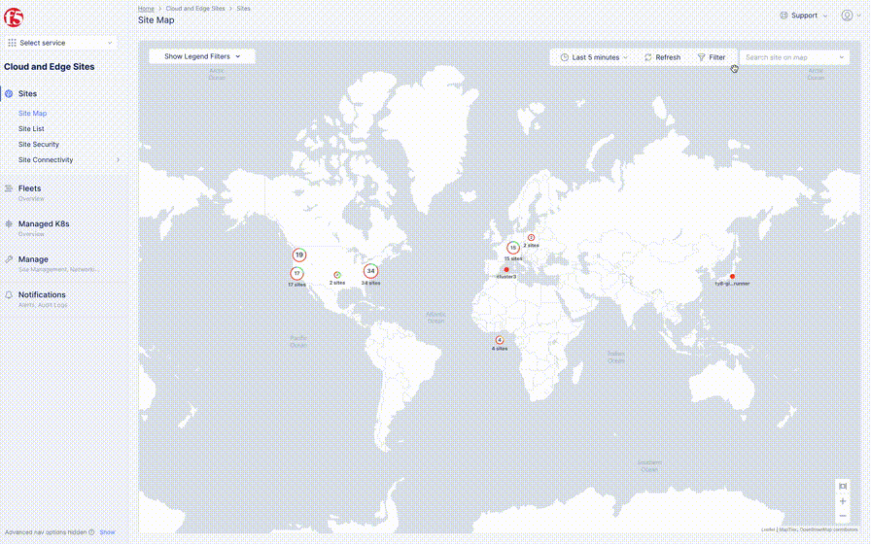The image size is (871, 544).
Task: Select the 2 sites marker in central US
Action: point(337,275)
